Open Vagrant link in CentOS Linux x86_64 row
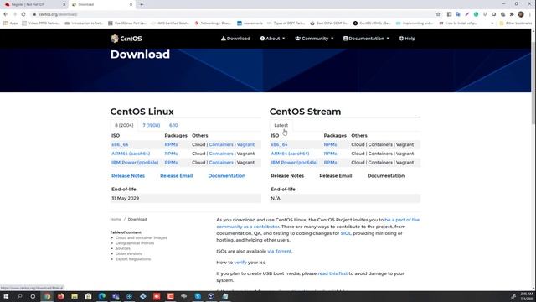The height and width of the screenshot is (302, 536). coord(245,144)
